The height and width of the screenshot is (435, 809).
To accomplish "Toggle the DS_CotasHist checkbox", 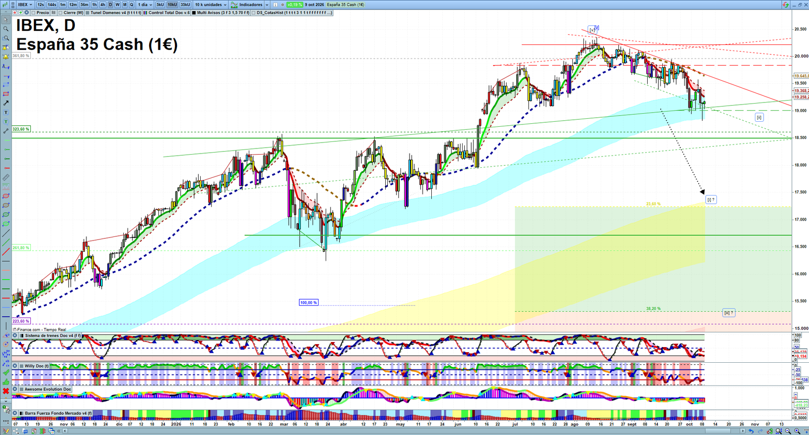I will click(x=254, y=13).
